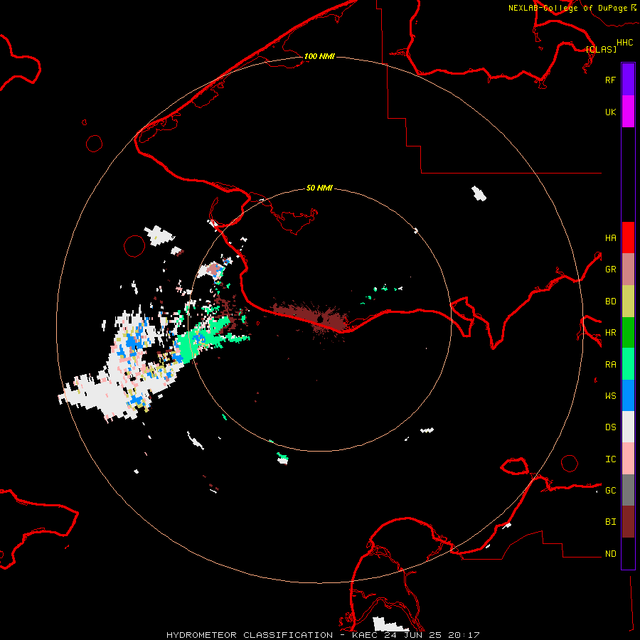Select the blue WS legend swatch
The width and height of the screenshot is (640, 640).
point(628,395)
